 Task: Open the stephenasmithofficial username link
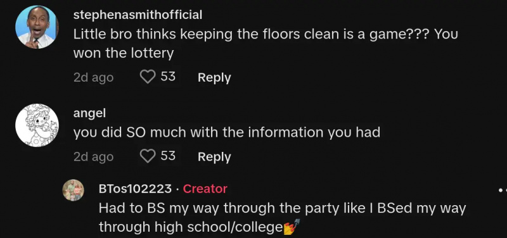138,15
